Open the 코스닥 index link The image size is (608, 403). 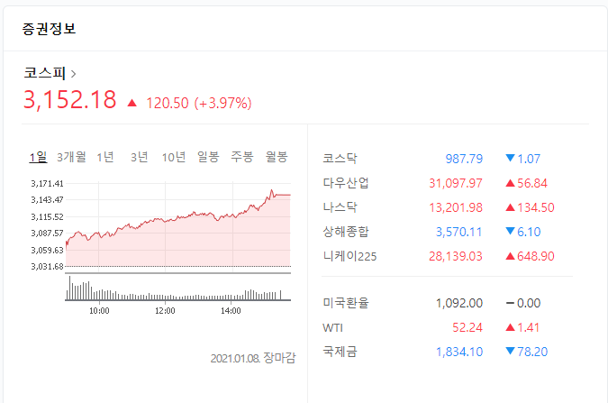pos(340,159)
